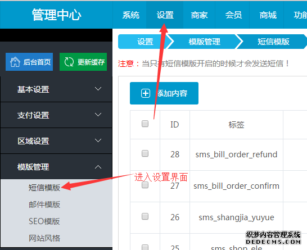Click the 模版管理 breadcrumb
This screenshot has height=250, width=307.
pyautogui.click(x=205, y=42)
